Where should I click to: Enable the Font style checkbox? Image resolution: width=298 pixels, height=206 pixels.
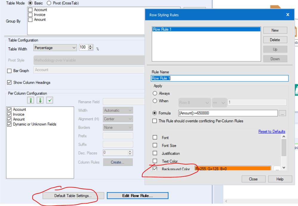click(155, 137)
